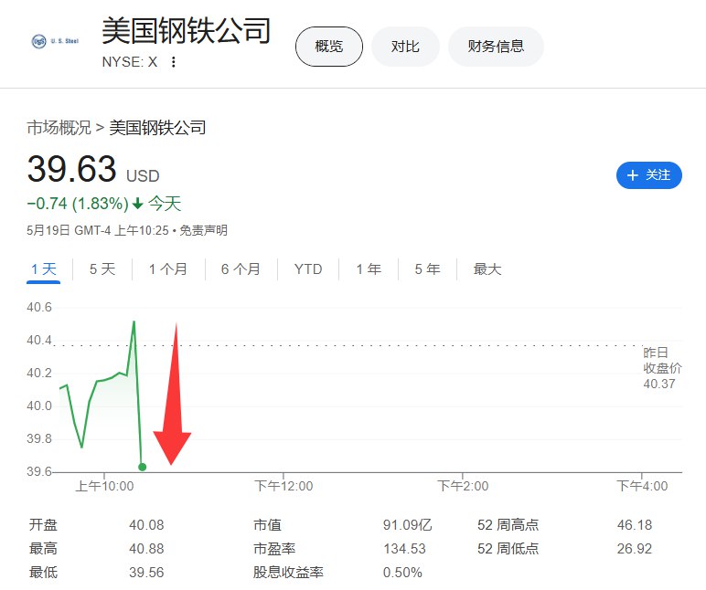
Task: Select the 概览 overview tab
Action: pyautogui.click(x=329, y=47)
